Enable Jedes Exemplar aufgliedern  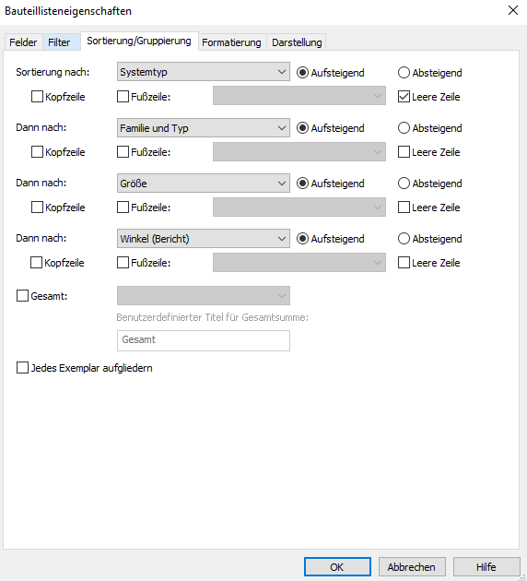pyautogui.click(x=23, y=368)
